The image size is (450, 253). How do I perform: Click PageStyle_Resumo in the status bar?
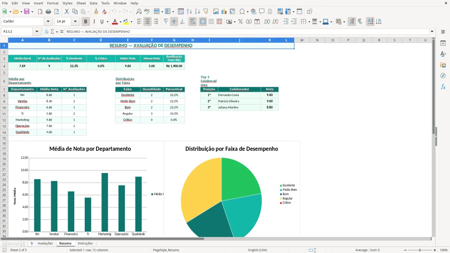point(166,250)
